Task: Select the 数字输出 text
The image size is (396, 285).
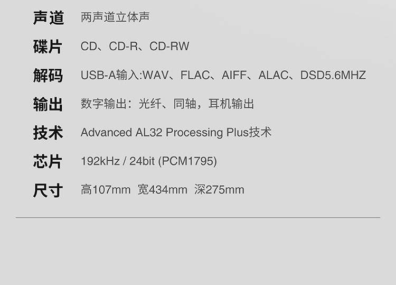Action: click(104, 104)
